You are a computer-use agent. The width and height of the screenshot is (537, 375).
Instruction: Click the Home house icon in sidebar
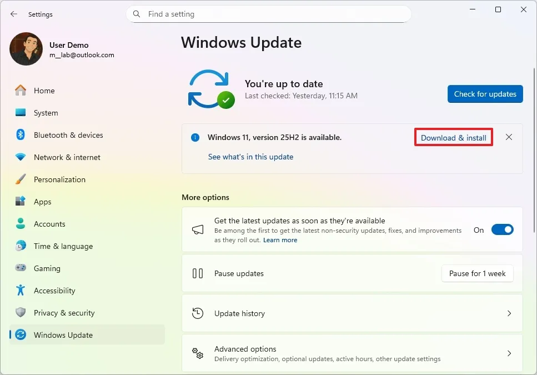pos(21,90)
